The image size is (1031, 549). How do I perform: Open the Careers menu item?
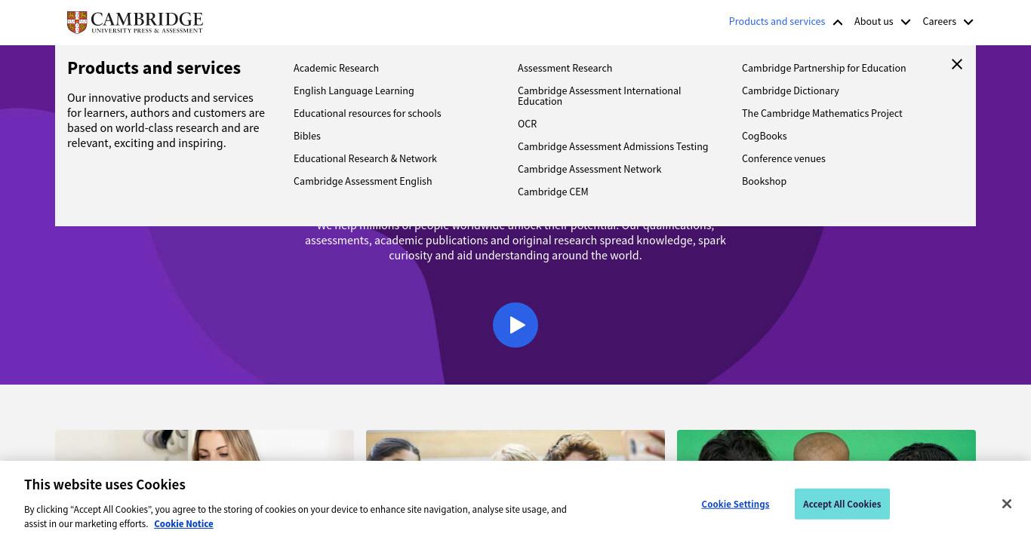click(939, 21)
